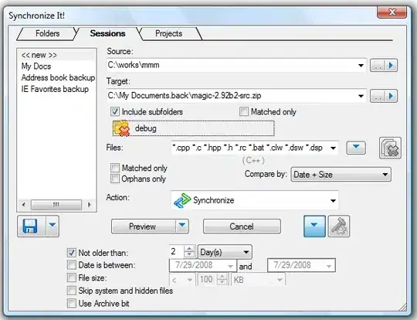Screen dimensions: 417x320
Task: Enable Skip system and hidden files
Action: pos(72,291)
